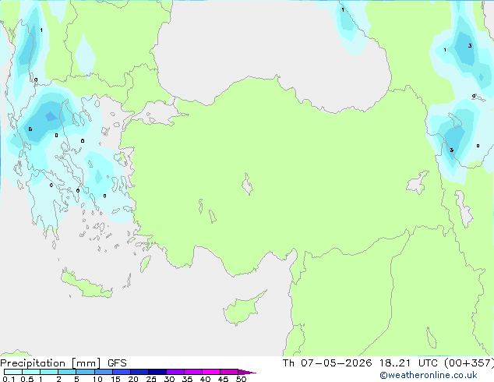494x382 pixels.
Task: Click the "GFS" model label
Action: (x=117, y=363)
